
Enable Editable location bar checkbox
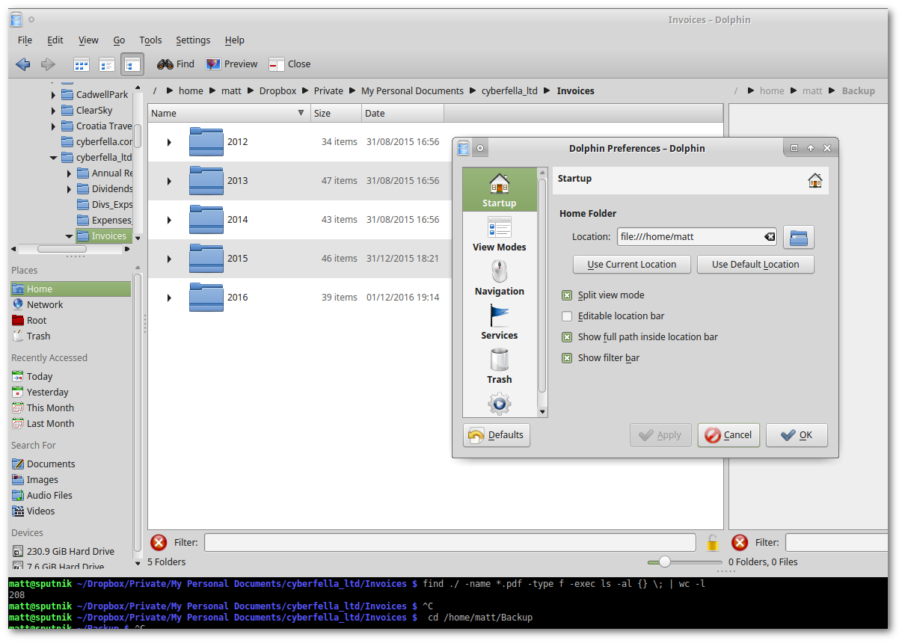567,316
